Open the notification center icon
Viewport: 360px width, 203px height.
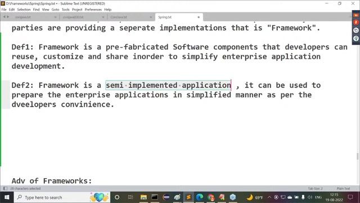pos(350,197)
